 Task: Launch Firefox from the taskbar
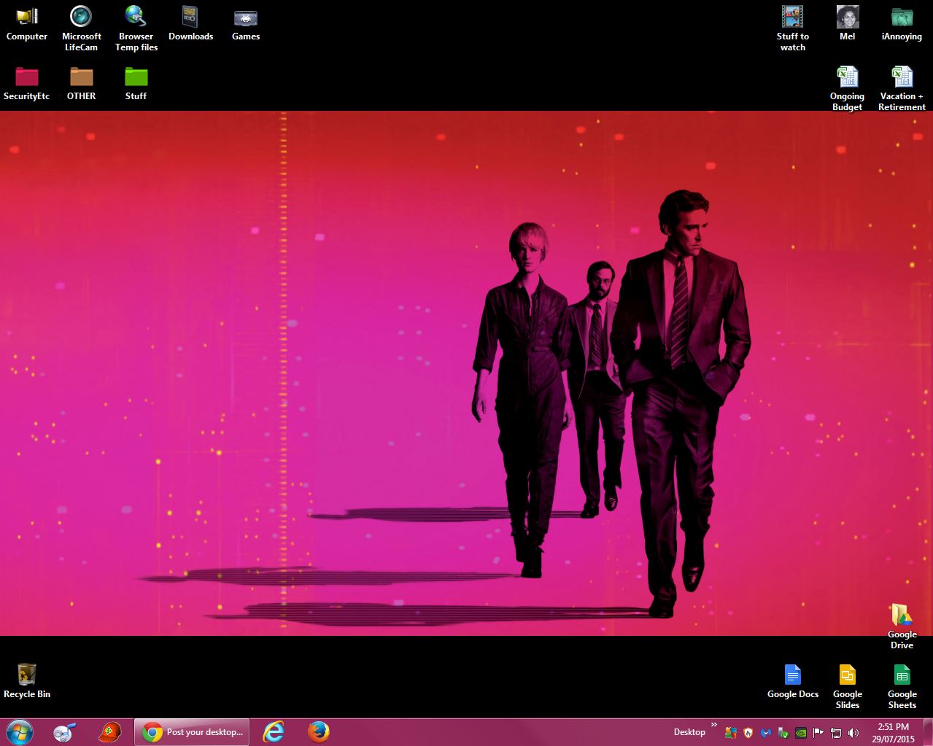318,731
